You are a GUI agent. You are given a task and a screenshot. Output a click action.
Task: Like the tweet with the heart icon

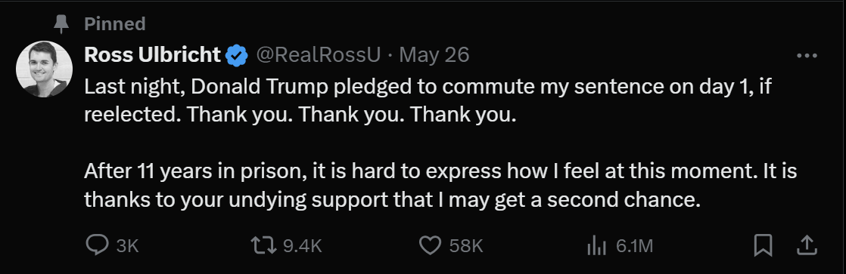431,246
